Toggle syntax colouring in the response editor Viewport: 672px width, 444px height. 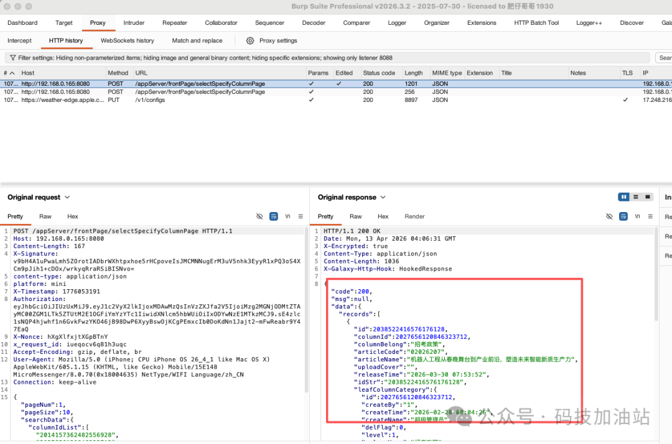[623, 216]
